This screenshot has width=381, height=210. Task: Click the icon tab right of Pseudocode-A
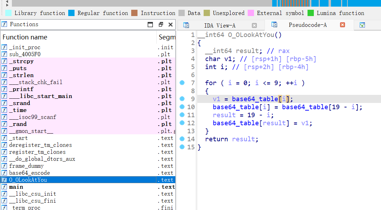[362, 25]
